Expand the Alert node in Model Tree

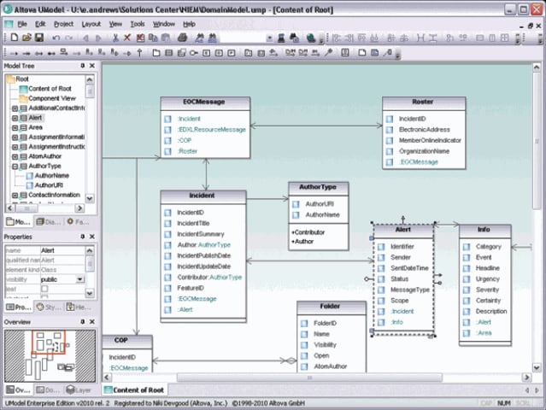pos(15,119)
